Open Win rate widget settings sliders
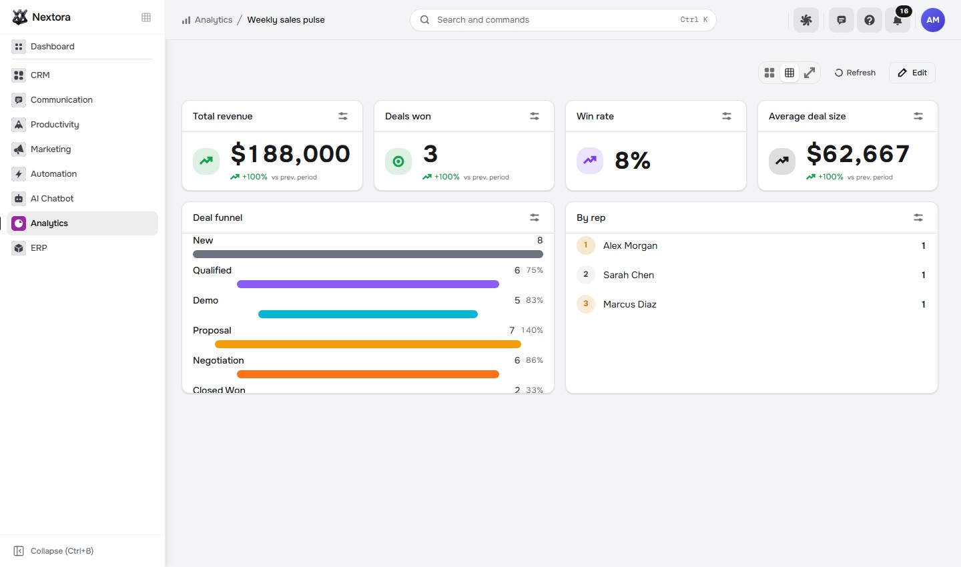Image resolution: width=961 pixels, height=567 pixels. pos(727,116)
